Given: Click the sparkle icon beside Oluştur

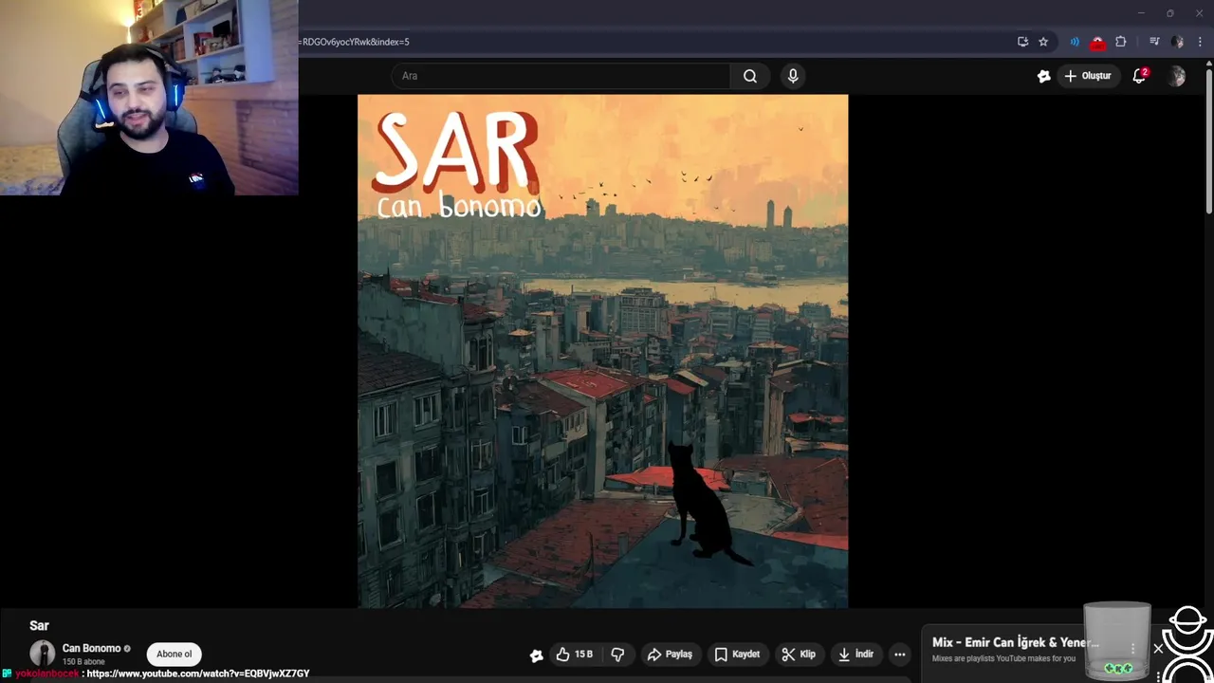Looking at the screenshot, I should coord(1044,76).
